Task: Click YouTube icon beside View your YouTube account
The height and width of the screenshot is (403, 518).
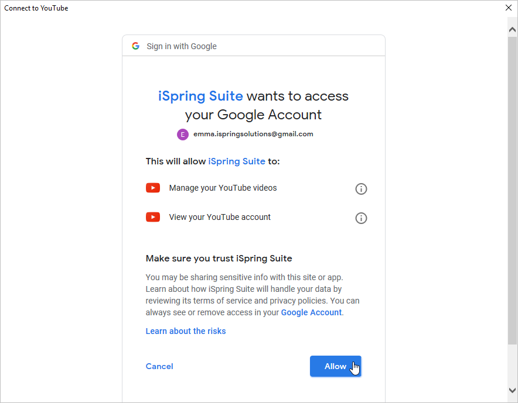Action: 153,217
